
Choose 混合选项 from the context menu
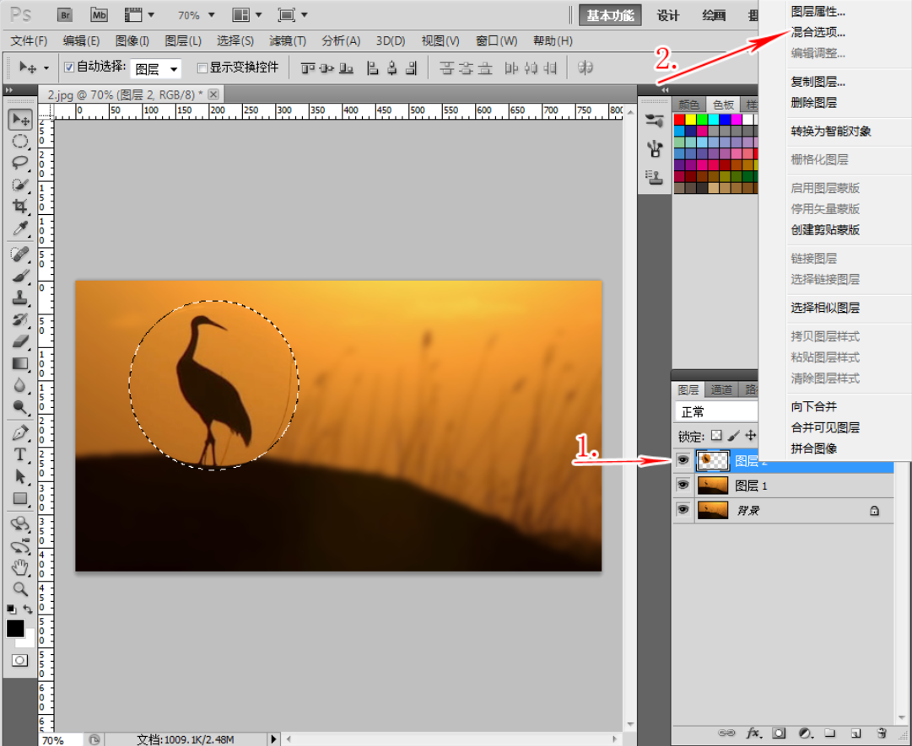818,33
